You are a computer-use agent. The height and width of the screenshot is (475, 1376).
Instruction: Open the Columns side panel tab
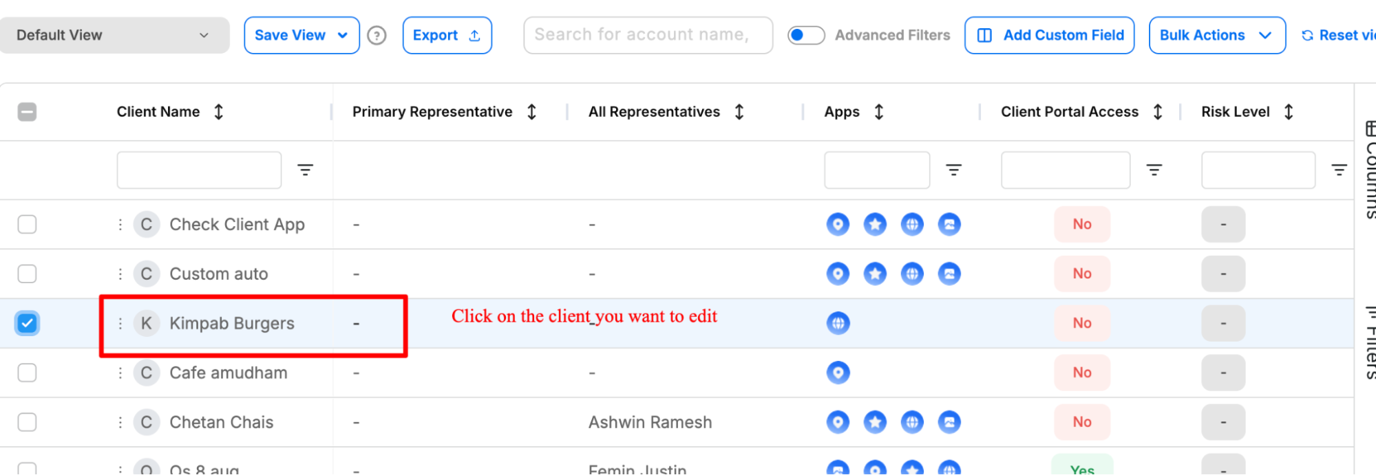click(x=1369, y=170)
